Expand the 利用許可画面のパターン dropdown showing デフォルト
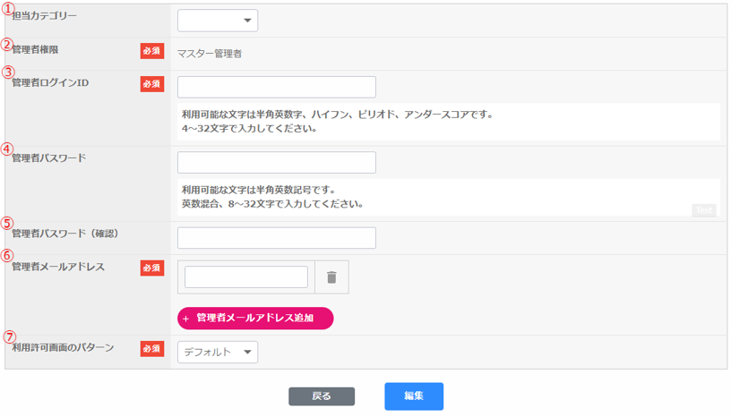 tap(218, 352)
